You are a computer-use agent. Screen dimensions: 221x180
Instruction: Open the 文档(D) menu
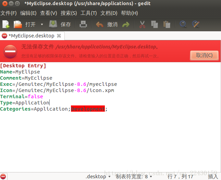coord(109,13)
